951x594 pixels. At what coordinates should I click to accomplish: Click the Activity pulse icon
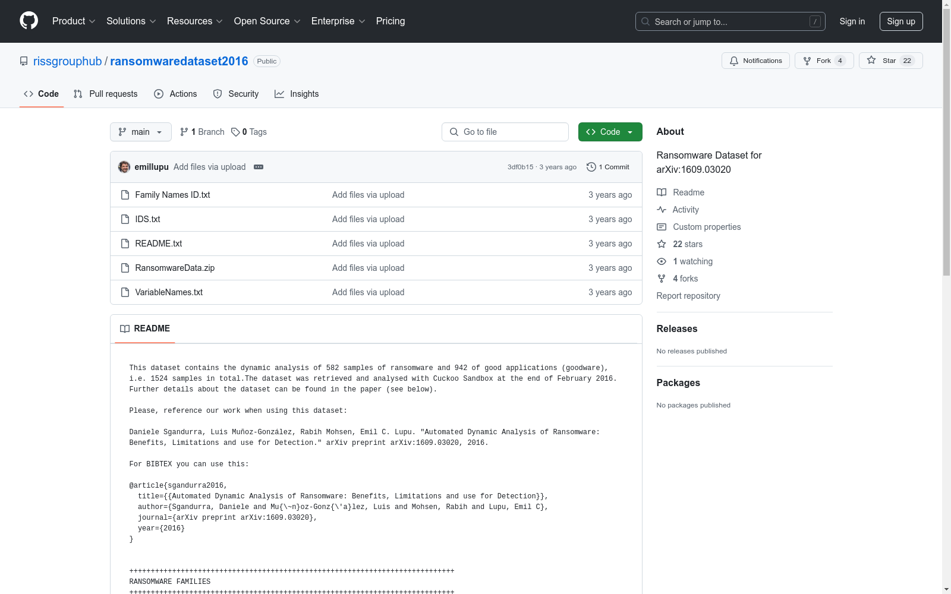(662, 210)
